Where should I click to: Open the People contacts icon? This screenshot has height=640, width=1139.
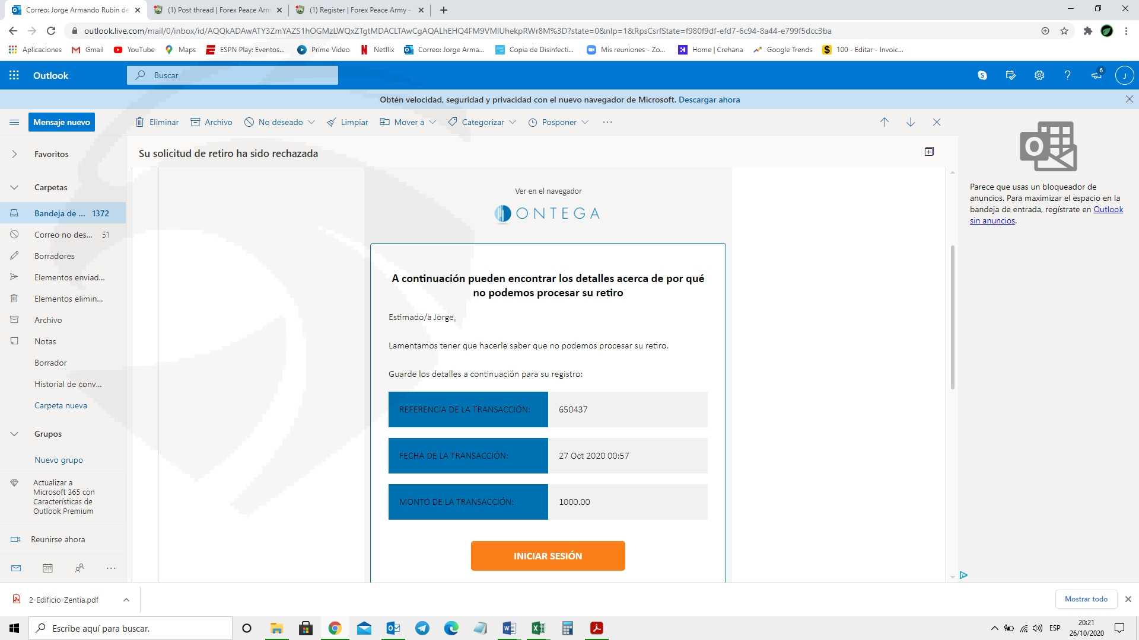tap(79, 568)
